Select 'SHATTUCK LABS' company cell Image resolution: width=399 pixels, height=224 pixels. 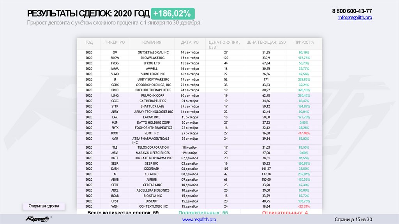[x=152, y=107]
